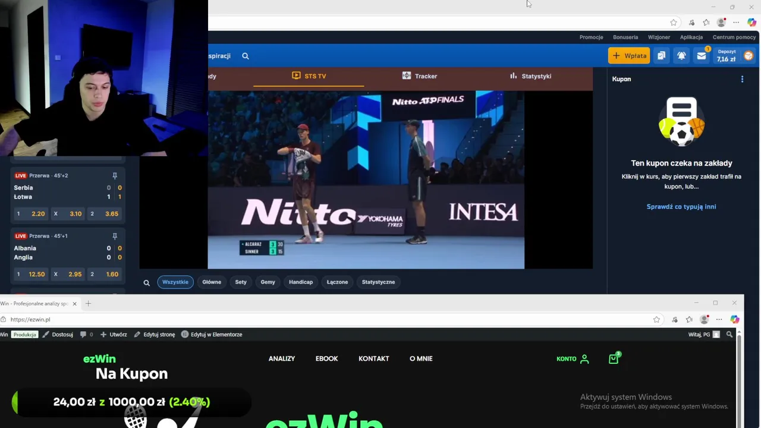761x428 pixels.
Task: Pin the Albania vs Anglia match
Action: [x=115, y=236]
